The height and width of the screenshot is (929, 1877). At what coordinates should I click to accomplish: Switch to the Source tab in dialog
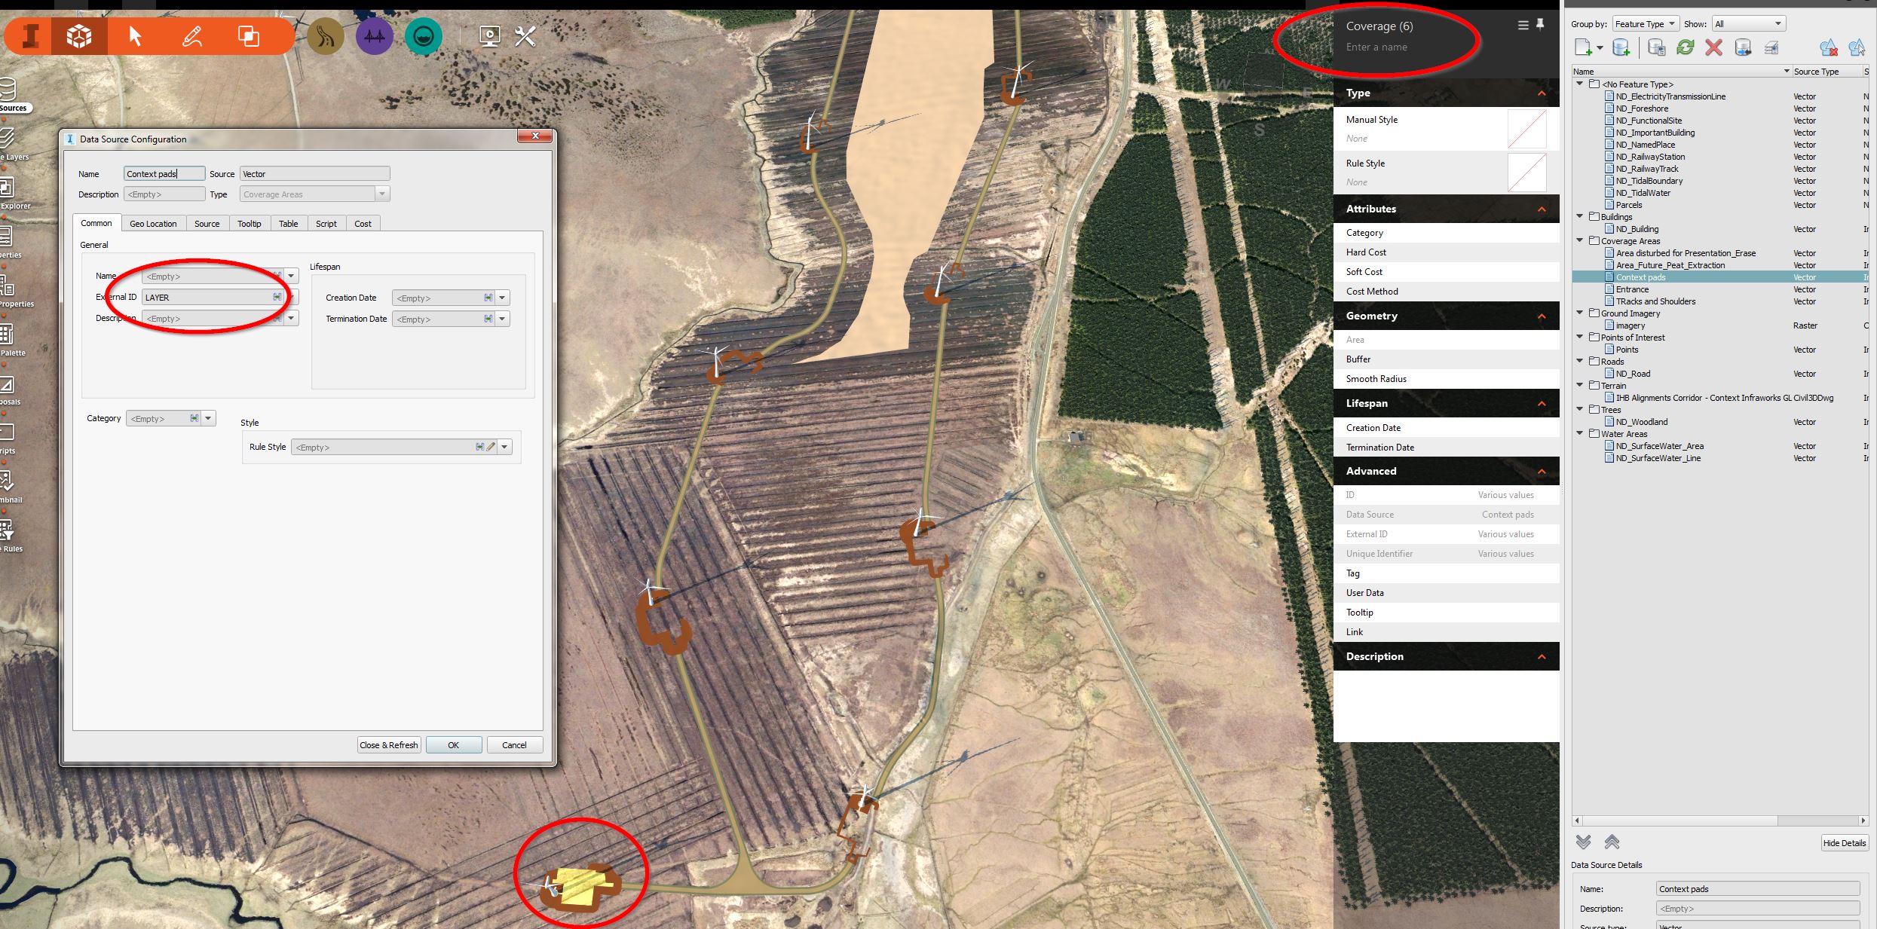(207, 224)
